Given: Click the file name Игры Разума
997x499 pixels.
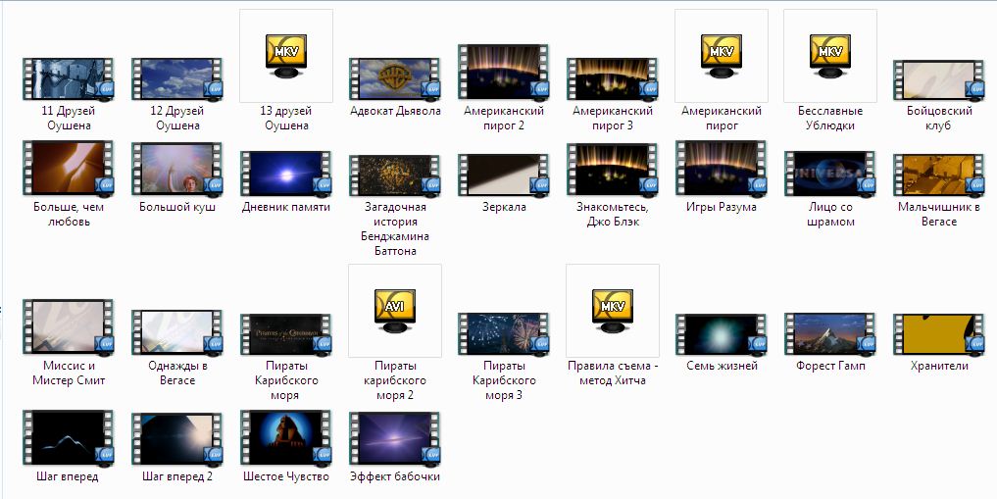Looking at the screenshot, I should click(722, 207).
